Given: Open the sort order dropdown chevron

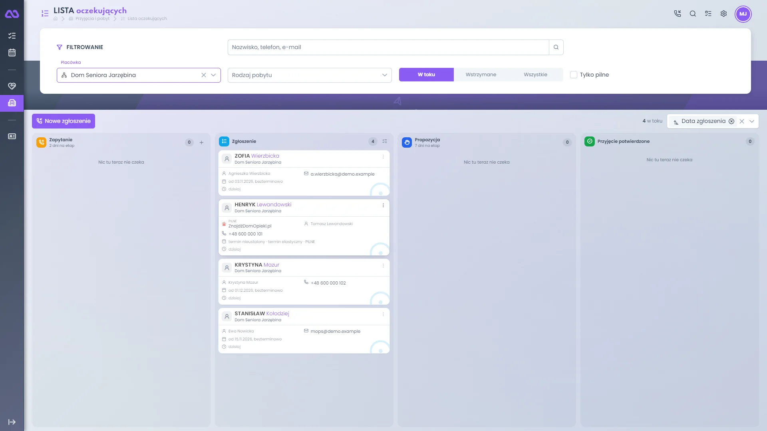Looking at the screenshot, I should 752,121.
